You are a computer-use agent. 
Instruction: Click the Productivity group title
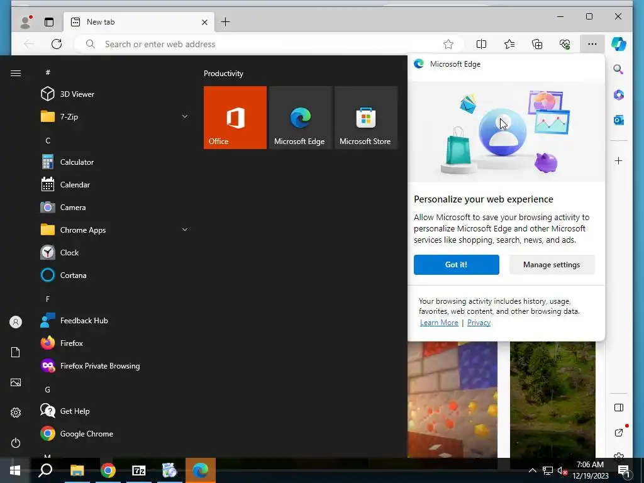click(x=223, y=74)
